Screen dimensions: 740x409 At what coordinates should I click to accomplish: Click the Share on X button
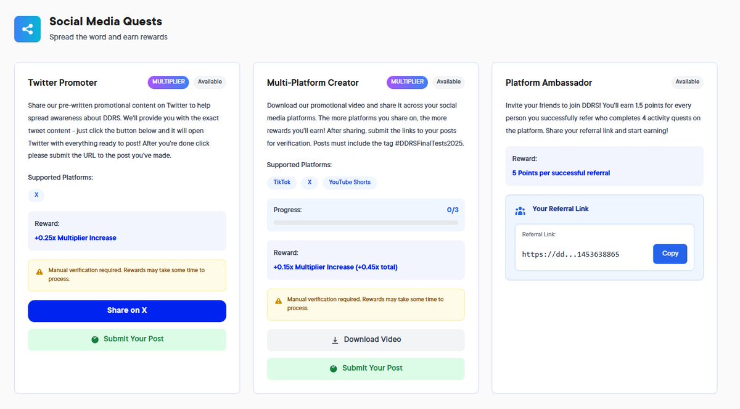click(x=127, y=311)
